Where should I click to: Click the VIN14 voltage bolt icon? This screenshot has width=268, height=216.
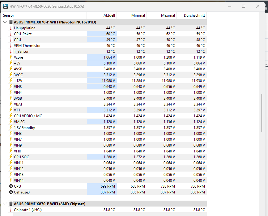11,180
